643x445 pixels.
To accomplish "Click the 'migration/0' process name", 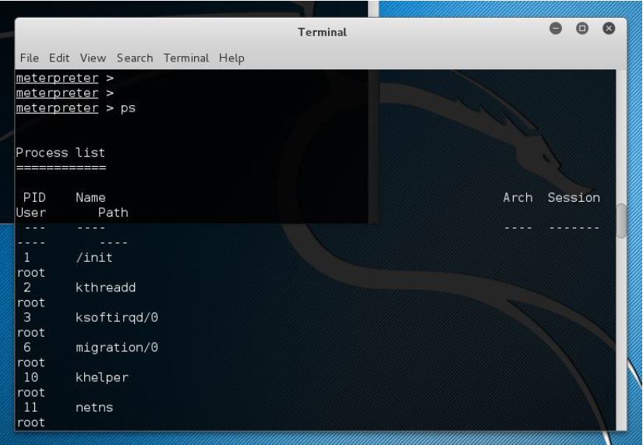I will (x=117, y=348).
